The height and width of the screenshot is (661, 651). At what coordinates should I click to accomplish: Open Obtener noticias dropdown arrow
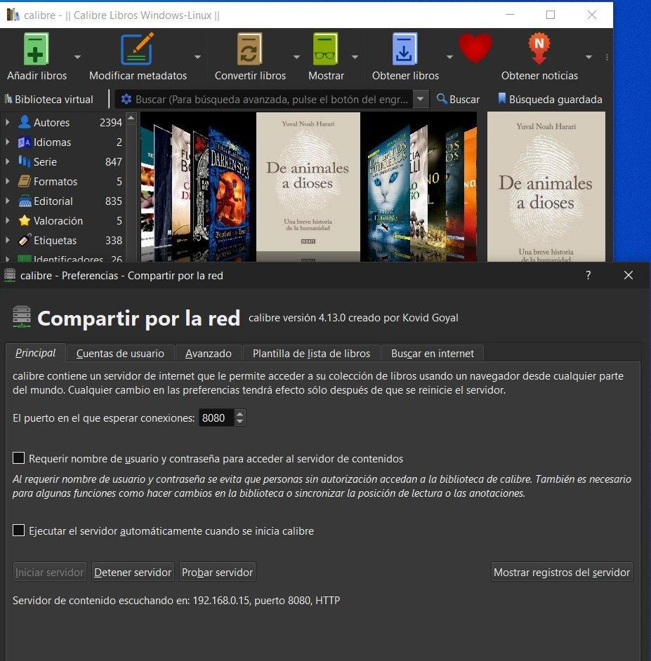(x=588, y=57)
